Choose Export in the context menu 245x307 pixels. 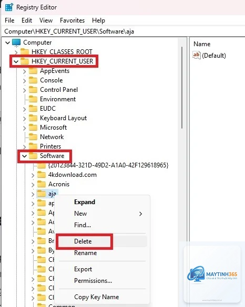[x=101, y=269]
